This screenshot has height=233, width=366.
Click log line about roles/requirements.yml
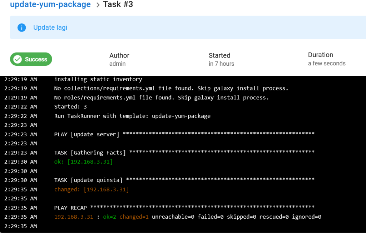coord(162,98)
